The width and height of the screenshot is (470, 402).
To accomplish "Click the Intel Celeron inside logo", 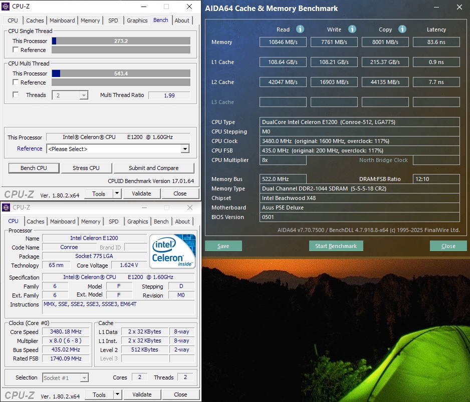I will (172, 251).
